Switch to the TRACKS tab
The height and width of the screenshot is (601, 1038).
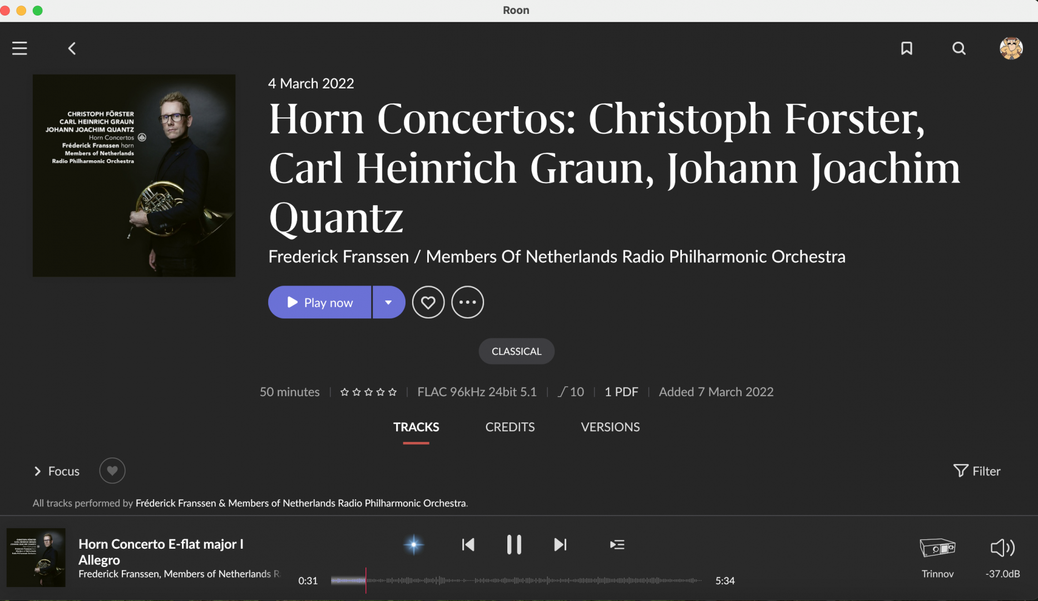[416, 427]
